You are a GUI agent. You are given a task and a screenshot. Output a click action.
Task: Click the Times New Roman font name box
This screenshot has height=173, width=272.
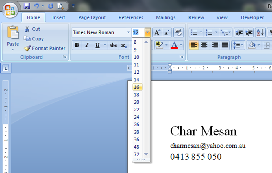tap(99, 32)
